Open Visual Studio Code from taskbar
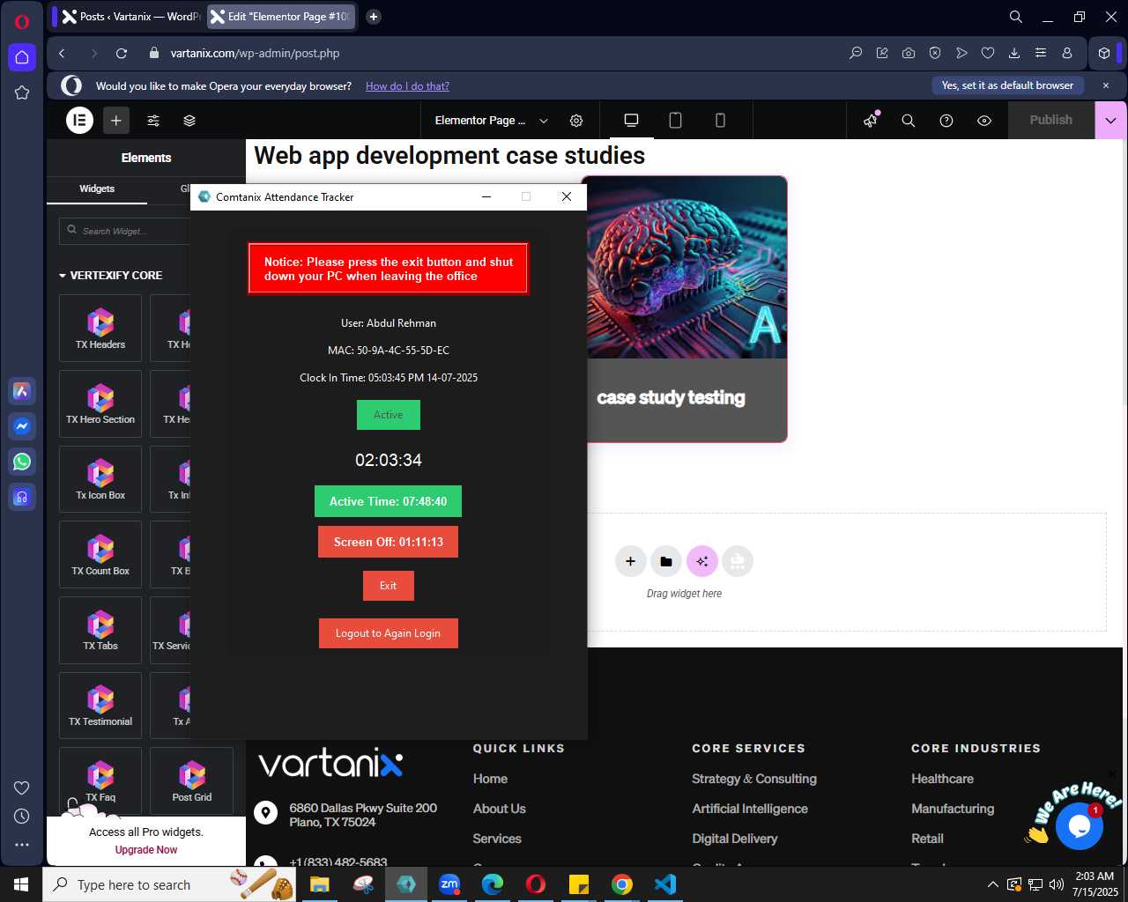Screen dimensions: 1128x902 click(x=665, y=884)
